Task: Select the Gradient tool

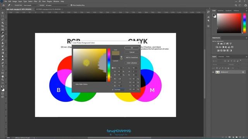Action: [x=3, y=53]
